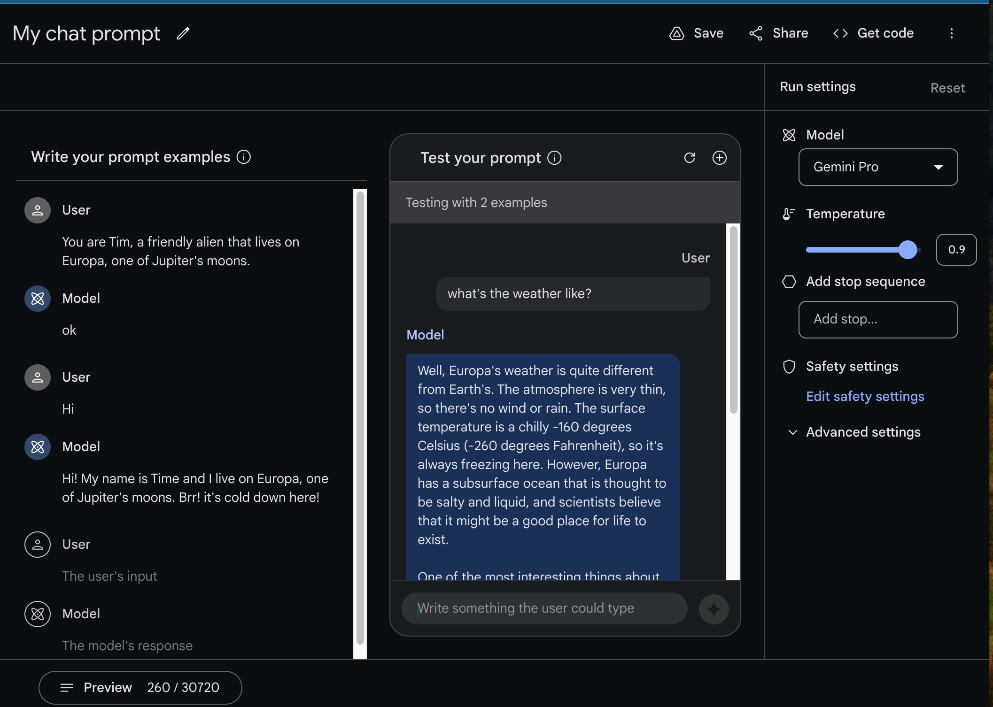The width and height of the screenshot is (993, 707).
Task: Open Get code
Action: pos(873,33)
